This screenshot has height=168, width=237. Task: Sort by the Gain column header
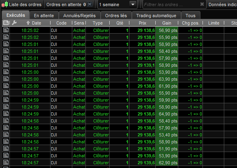pos(167,23)
